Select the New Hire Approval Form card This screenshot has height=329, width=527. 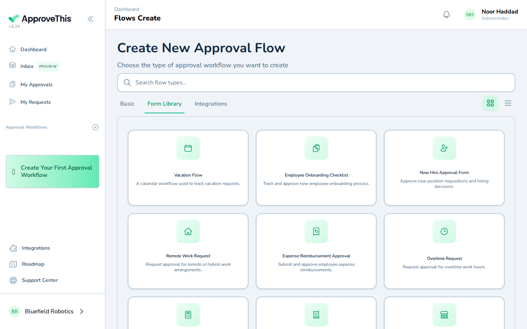click(444, 168)
